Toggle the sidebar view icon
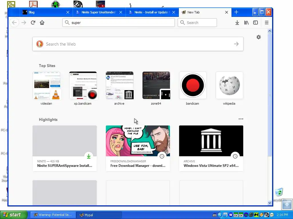Viewport: 293px width, 219px height. (x=256, y=23)
